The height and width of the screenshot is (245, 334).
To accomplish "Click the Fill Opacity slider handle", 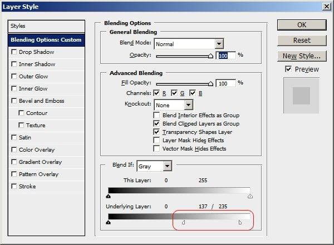I will [210, 83].
